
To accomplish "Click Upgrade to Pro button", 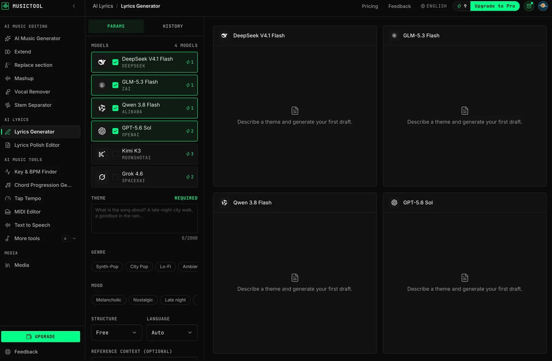I will pos(495,6).
